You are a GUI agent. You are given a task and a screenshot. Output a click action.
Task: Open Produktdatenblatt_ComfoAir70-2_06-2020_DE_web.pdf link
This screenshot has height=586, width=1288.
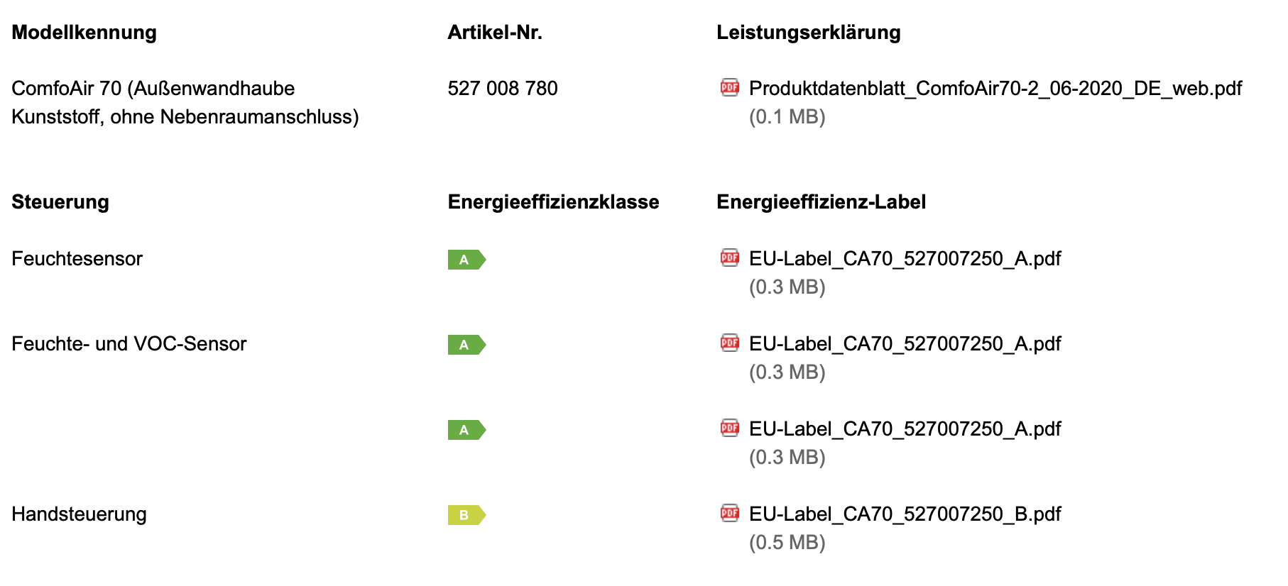995,89
